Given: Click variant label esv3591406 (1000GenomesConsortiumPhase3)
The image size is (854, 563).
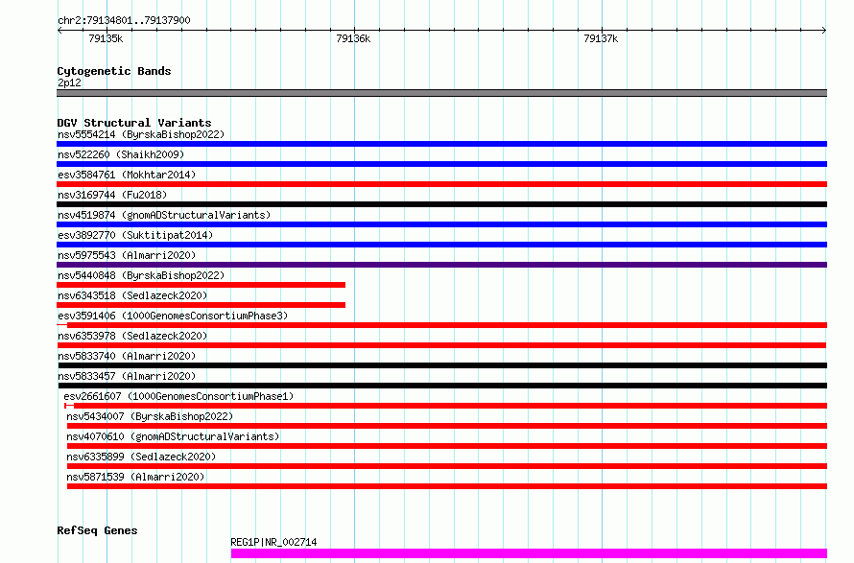Looking at the screenshot, I should point(173,316).
